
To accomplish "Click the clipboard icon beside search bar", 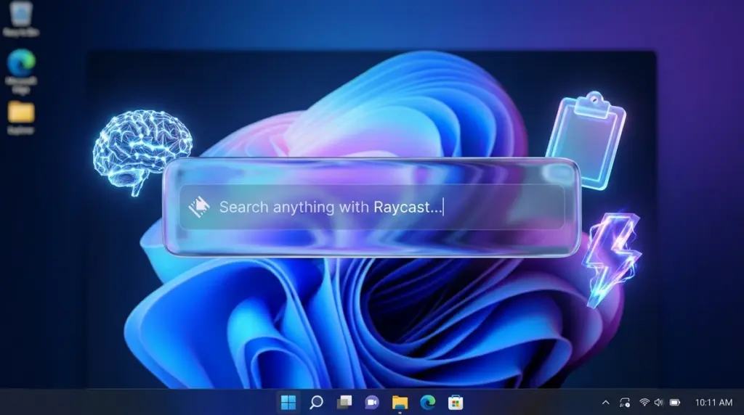I will click(585, 140).
